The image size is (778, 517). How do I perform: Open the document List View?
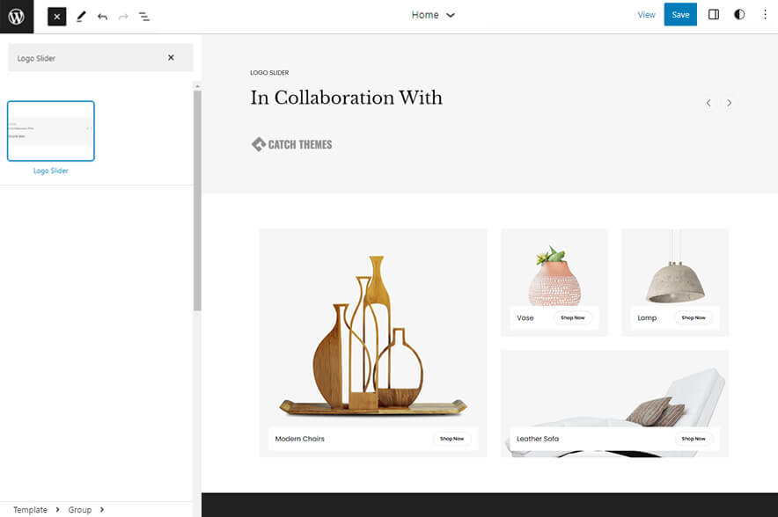[144, 16]
